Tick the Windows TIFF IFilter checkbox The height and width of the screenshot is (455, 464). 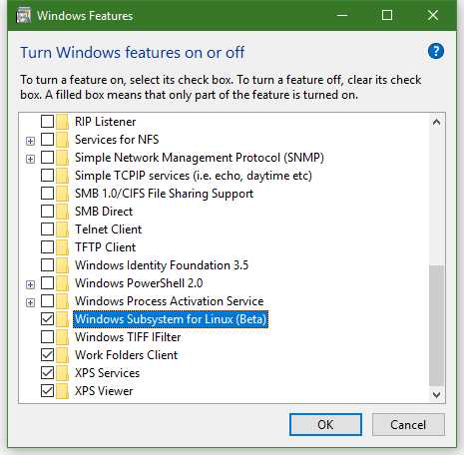click(47, 337)
